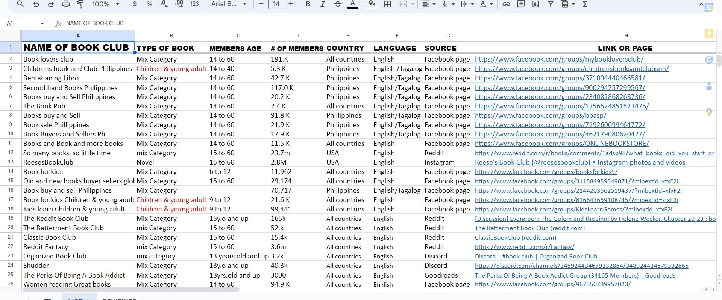The image size is (722, 300).
Task: Open the text wrapping dropdown
Action: 467,4
